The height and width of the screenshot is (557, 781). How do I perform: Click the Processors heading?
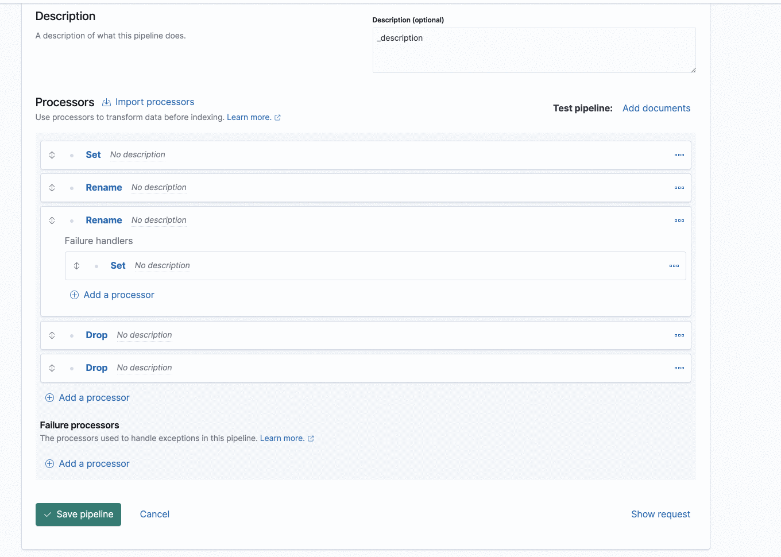(65, 103)
